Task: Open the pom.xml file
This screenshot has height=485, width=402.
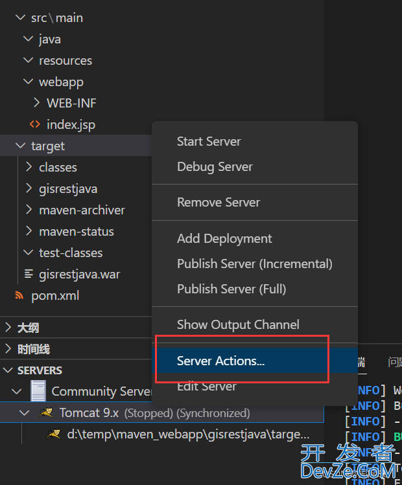Action: coord(55,296)
